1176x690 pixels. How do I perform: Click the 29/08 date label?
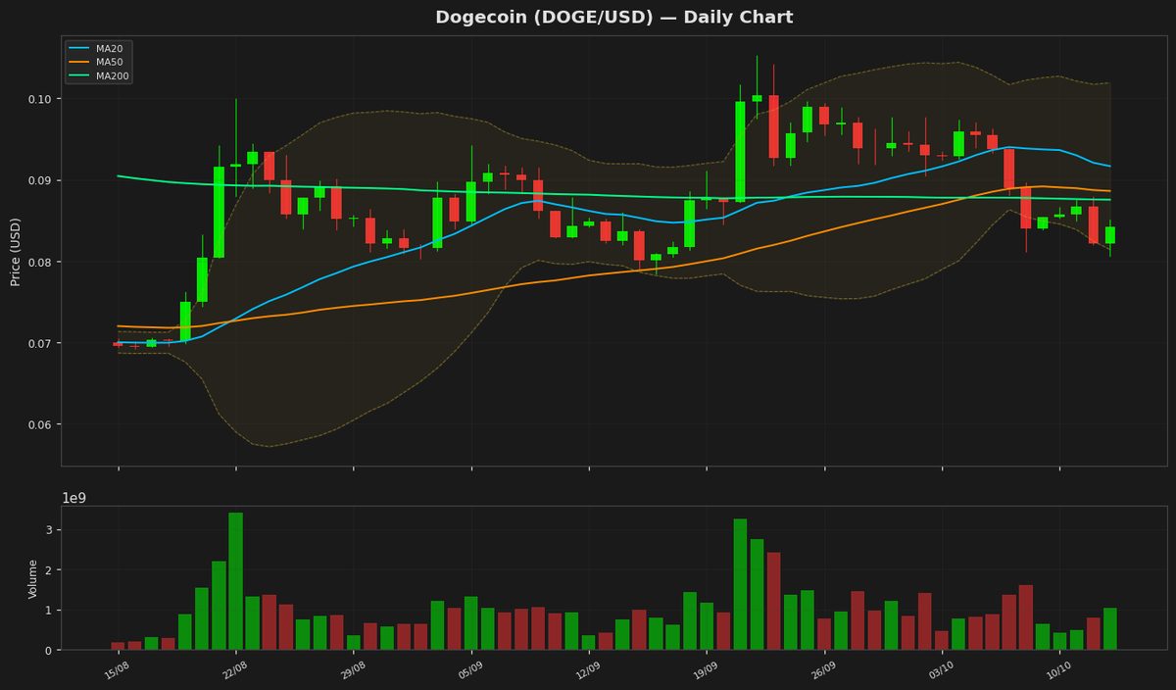point(352,669)
